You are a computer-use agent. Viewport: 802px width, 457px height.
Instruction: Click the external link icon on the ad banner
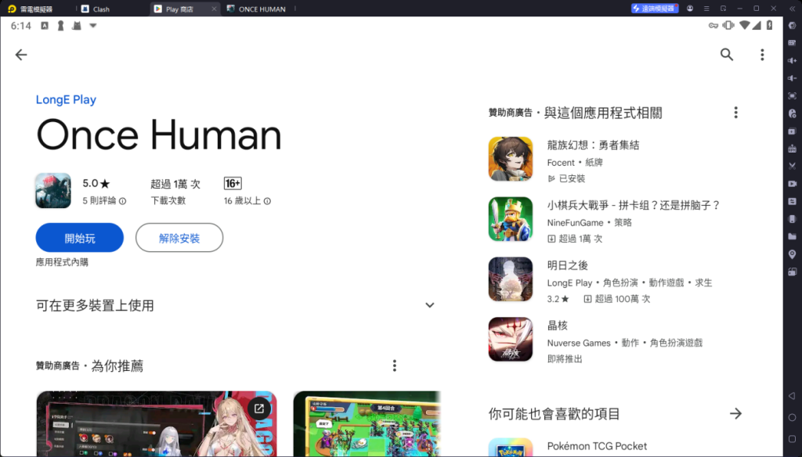259,408
